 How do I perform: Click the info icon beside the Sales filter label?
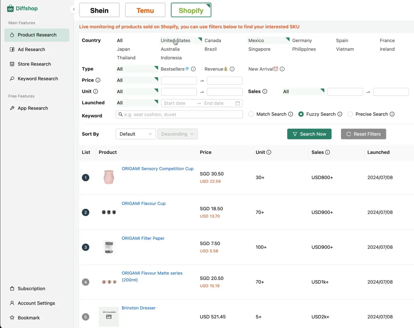tap(265, 91)
